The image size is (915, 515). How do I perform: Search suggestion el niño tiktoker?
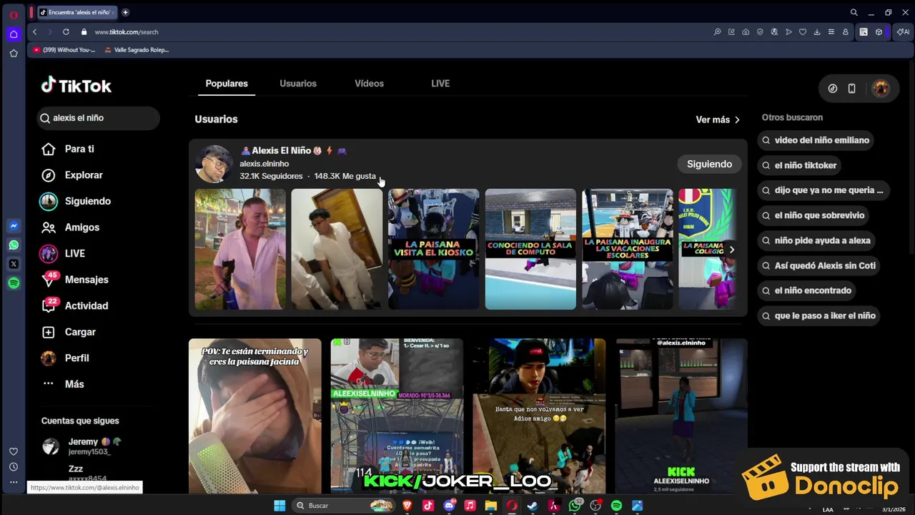pyautogui.click(x=798, y=165)
